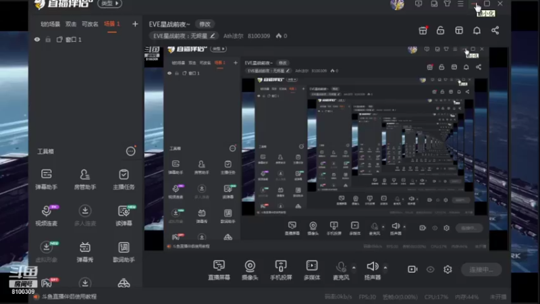540x304 pixels.
Task: Click the CPU:17% status entry
Action: (435, 297)
